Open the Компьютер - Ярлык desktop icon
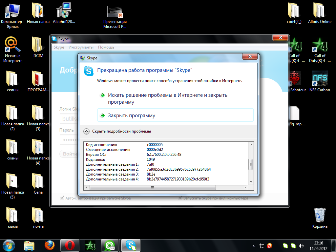336x252 pixels. click(12, 15)
